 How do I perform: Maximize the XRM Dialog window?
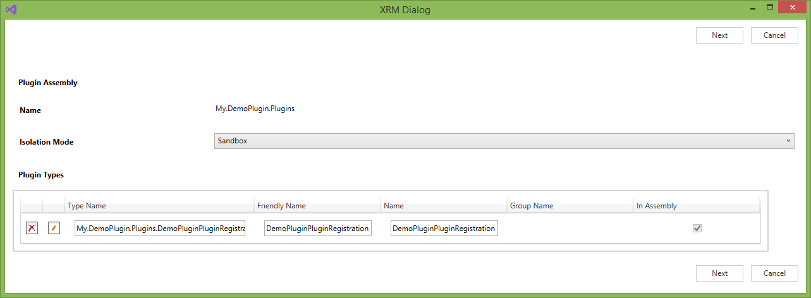(x=770, y=8)
